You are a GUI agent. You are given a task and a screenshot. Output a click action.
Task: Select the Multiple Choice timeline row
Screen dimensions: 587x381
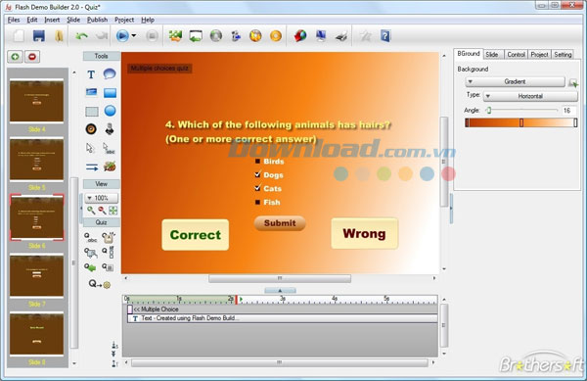point(282,310)
